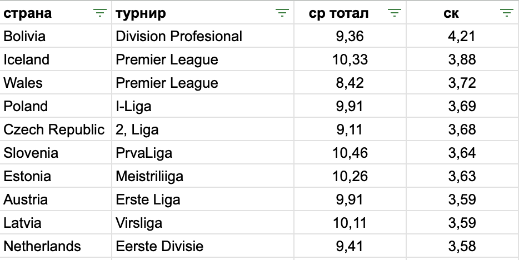This screenshot has width=519, height=260.
Task: Click the I-Liga tournament cell
Action: pos(203,106)
